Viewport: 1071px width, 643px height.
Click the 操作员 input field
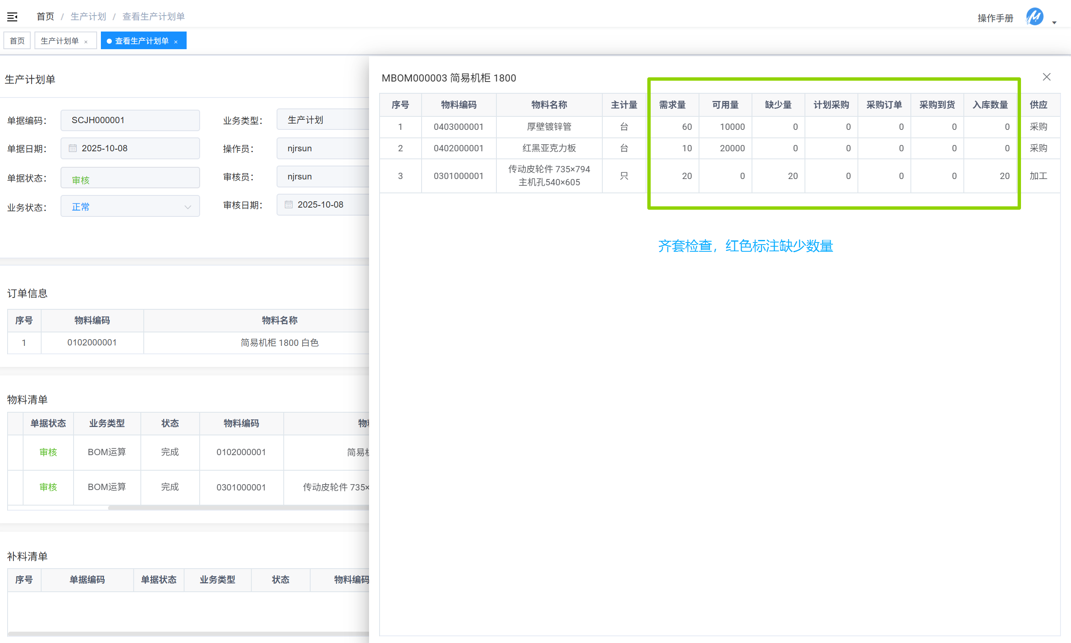click(x=323, y=148)
